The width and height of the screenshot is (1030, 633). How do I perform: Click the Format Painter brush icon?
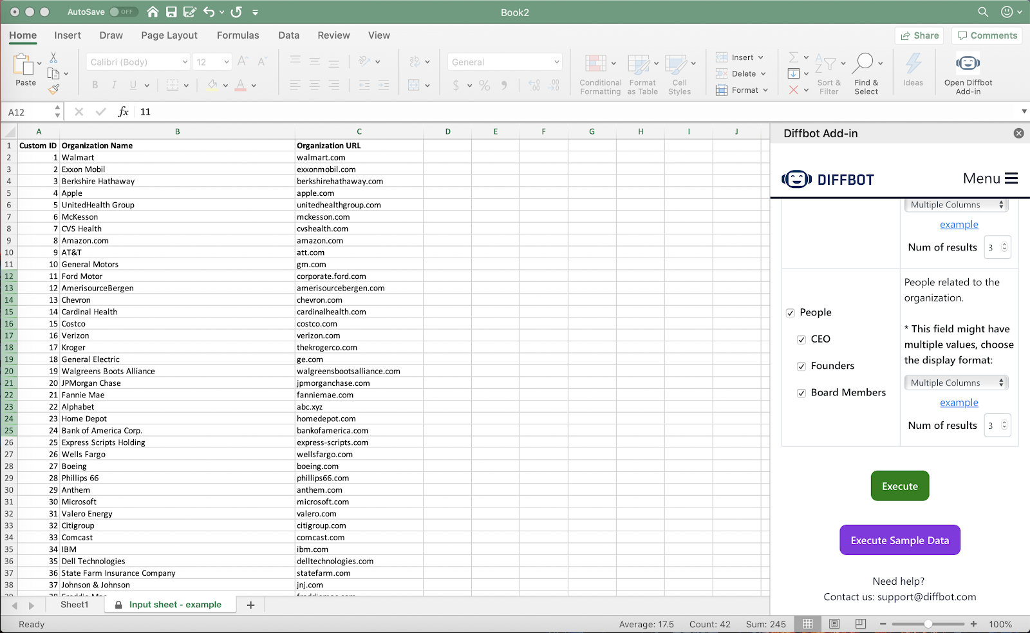(x=54, y=88)
